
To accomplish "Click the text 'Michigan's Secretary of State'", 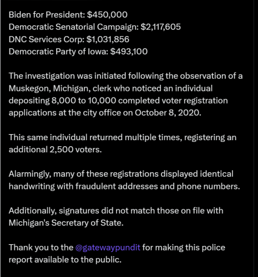I will (66, 223).
